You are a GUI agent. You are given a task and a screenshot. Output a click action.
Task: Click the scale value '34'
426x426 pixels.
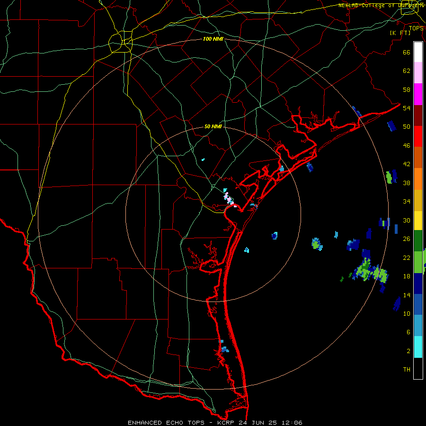click(407, 202)
